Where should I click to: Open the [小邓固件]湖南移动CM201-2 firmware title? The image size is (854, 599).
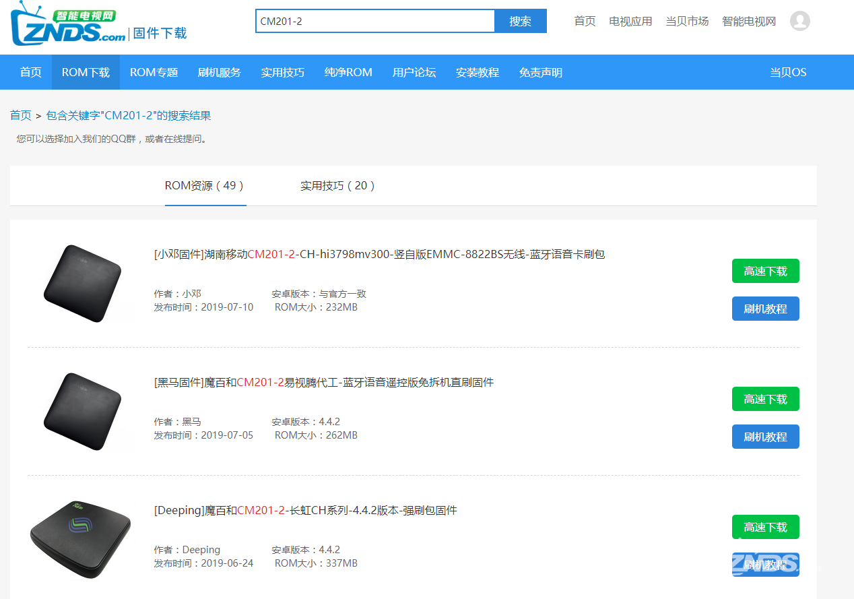click(x=379, y=254)
